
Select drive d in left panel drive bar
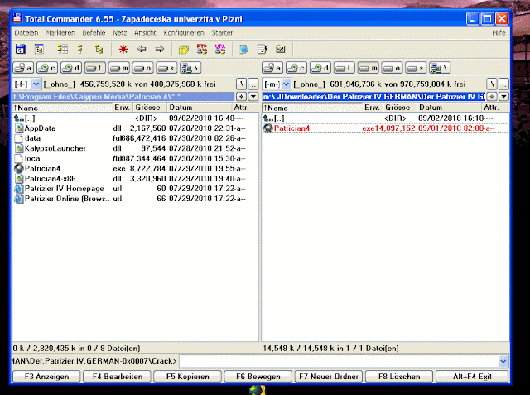coord(71,68)
